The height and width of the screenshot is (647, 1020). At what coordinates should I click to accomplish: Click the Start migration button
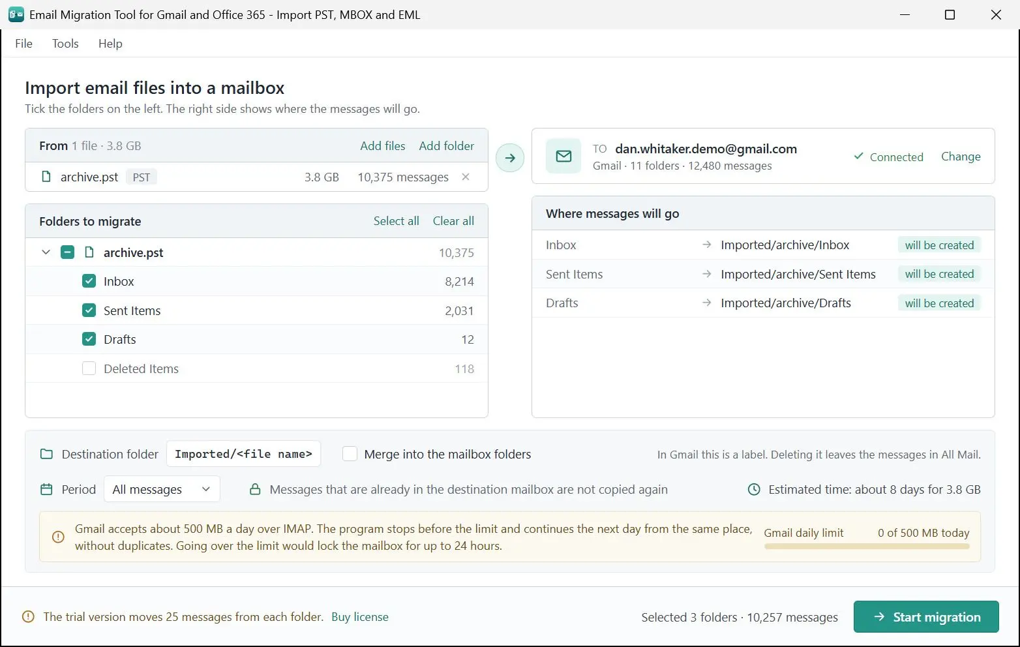pyautogui.click(x=926, y=616)
